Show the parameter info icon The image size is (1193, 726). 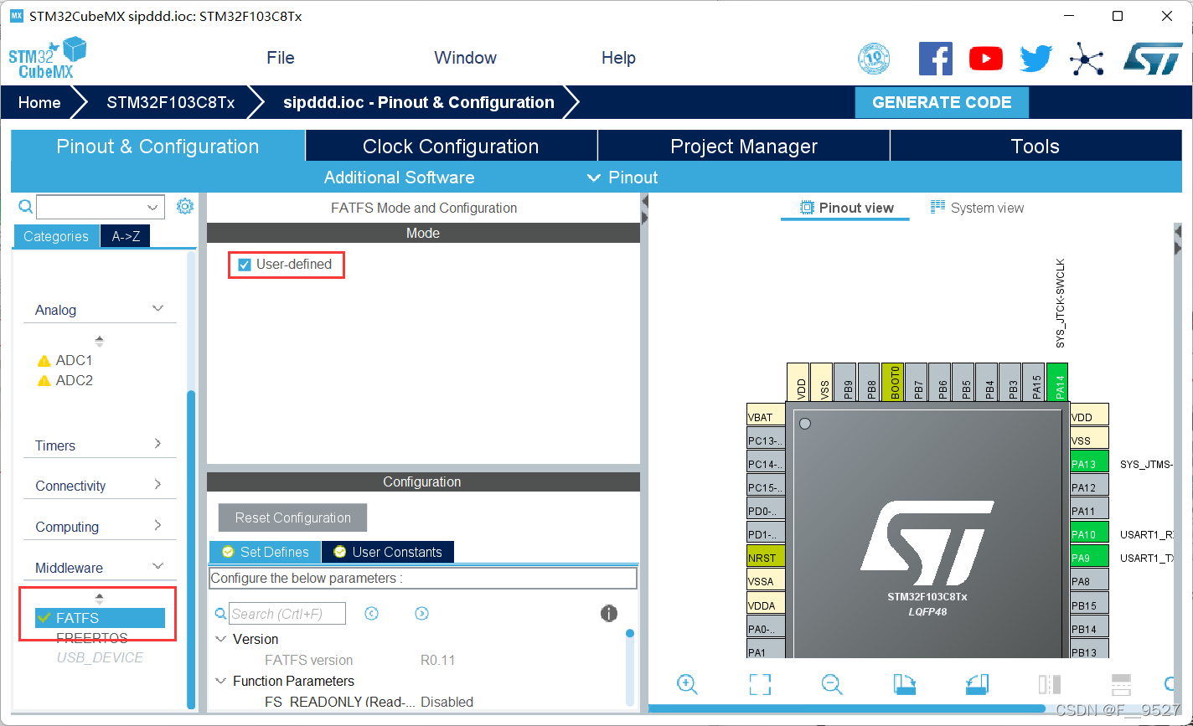click(x=609, y=614)
